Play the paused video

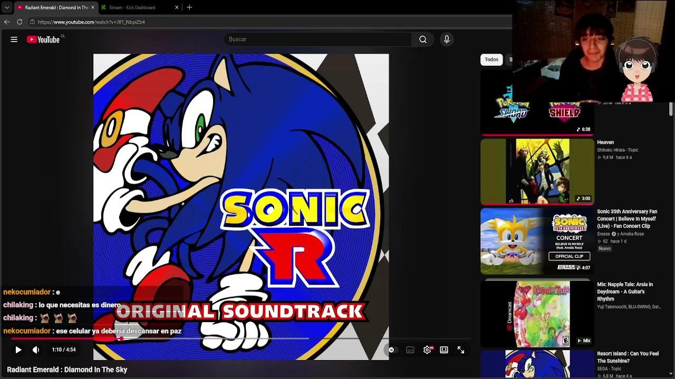(x=18, y=350)
